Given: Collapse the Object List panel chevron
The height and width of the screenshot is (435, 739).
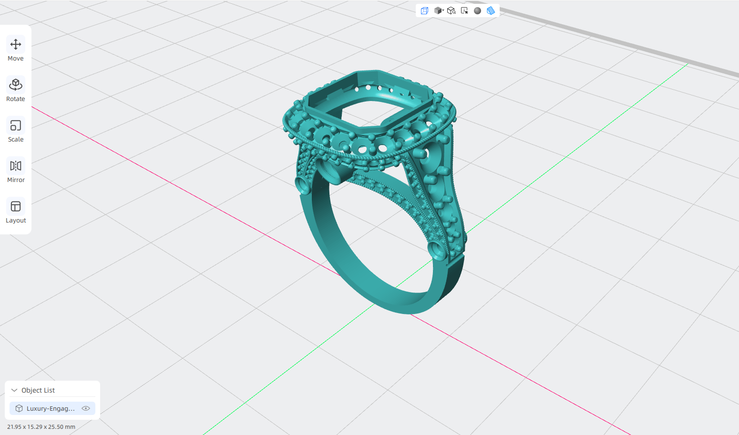Looking at the screenshot, I should tap(14, 390).
